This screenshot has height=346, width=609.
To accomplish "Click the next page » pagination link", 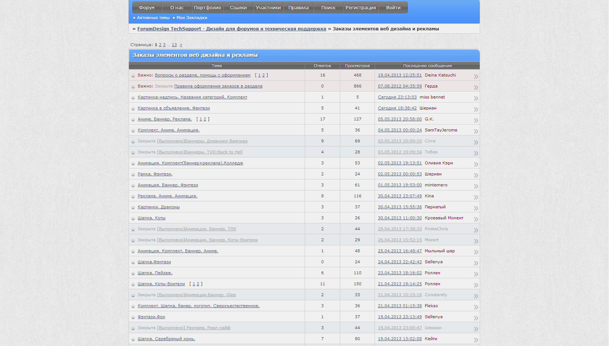I will pos(181,45).
